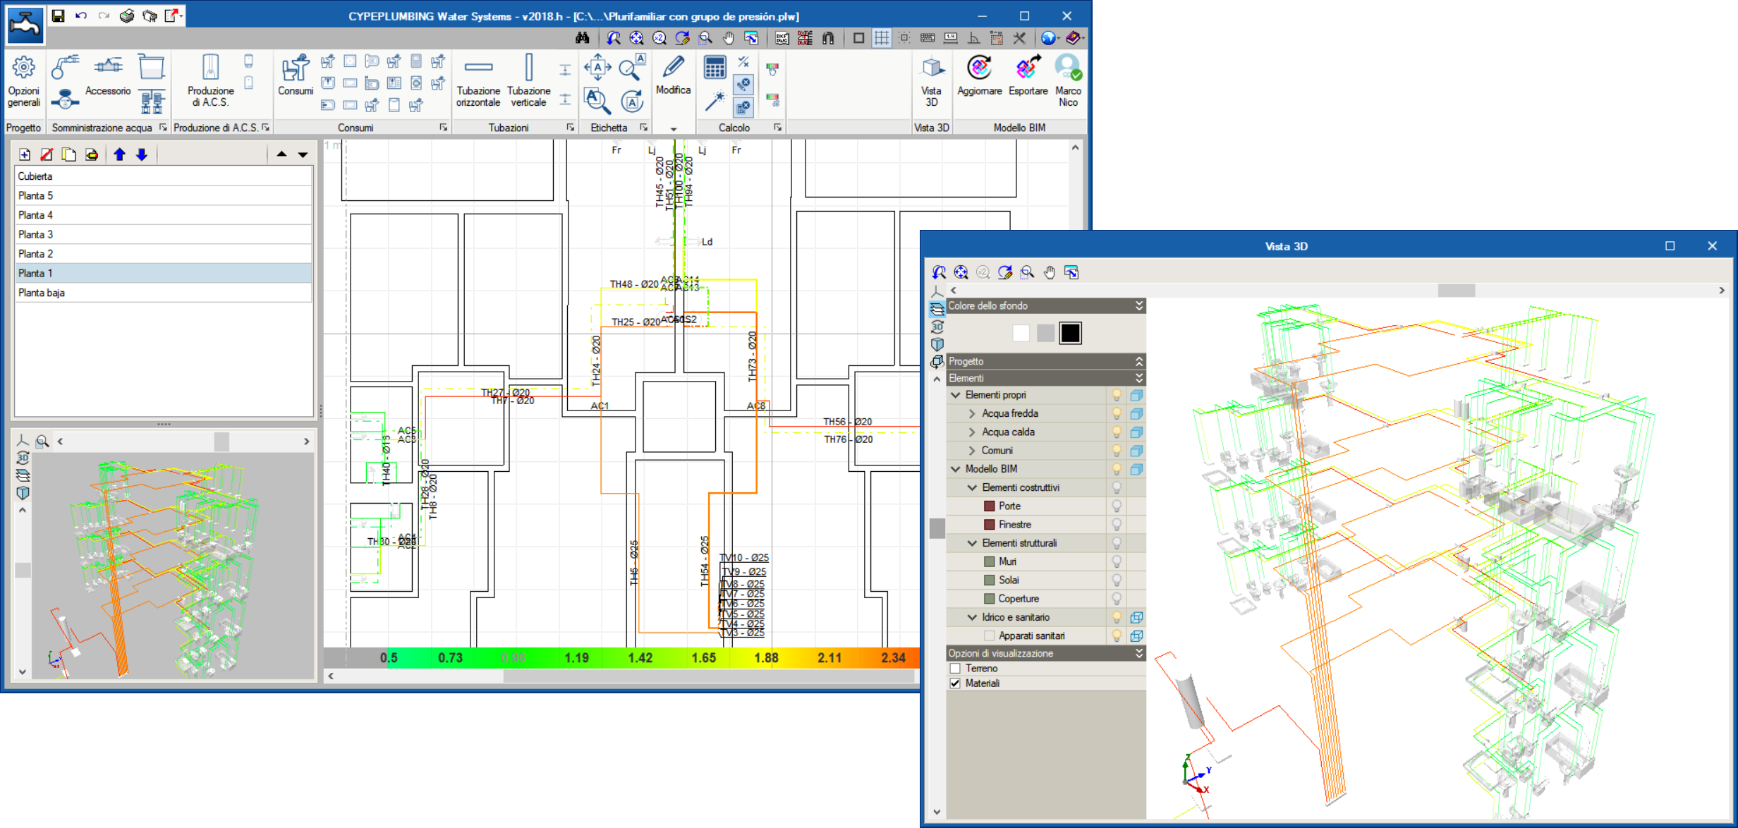This screenshot has width=1738, height=828.
Task: Open Vista 3D from ribbon
Action: [x=931, y=82]
